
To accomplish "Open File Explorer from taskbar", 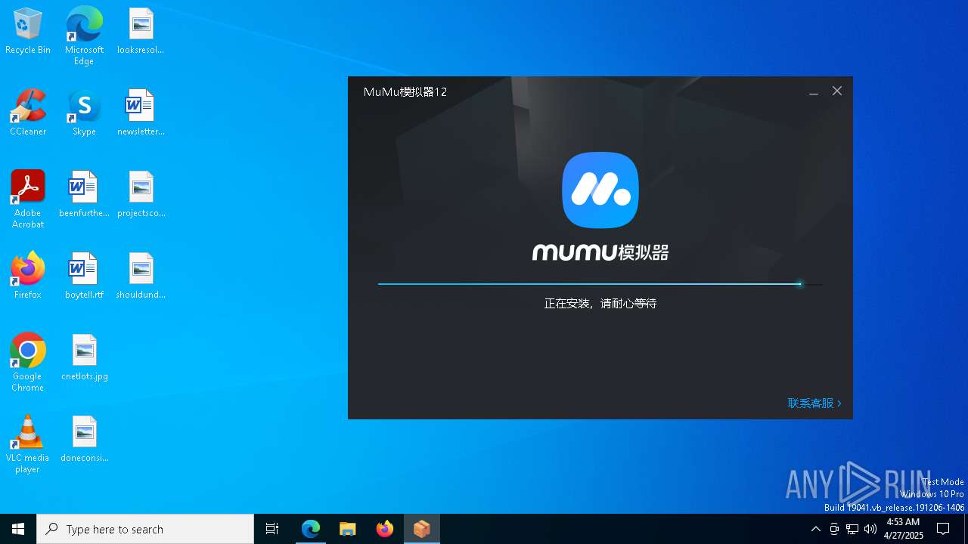I will click(x=348, y=529).
